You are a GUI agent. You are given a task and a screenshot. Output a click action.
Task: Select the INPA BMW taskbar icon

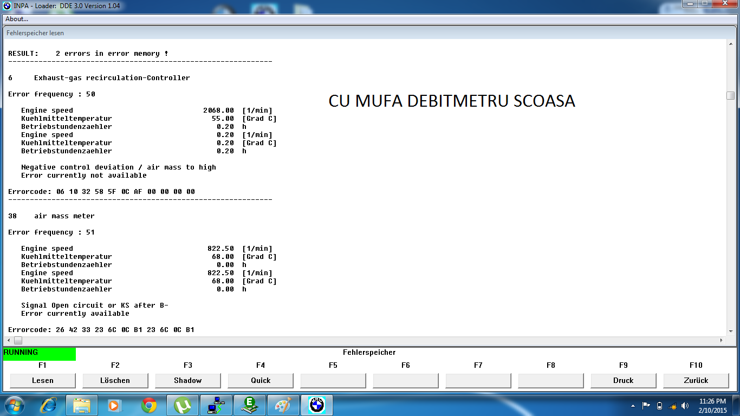[317, 405]
